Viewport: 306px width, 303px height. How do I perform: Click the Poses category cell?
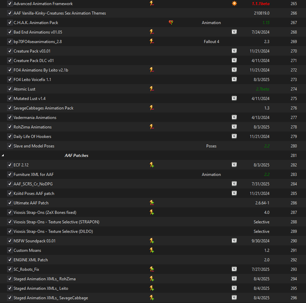211,146
